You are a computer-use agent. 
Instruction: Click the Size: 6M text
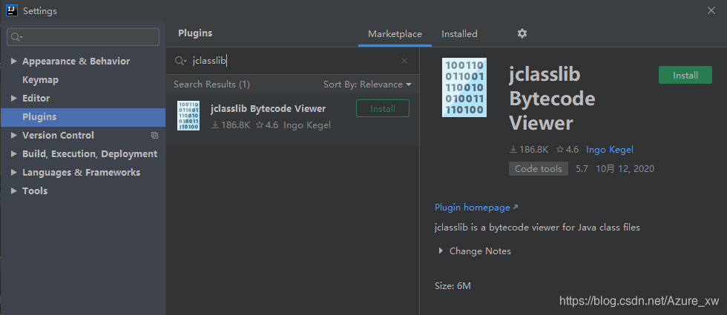(453, 286)
